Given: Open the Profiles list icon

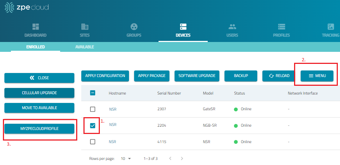Looking at the screenshot, I should 281,27.
